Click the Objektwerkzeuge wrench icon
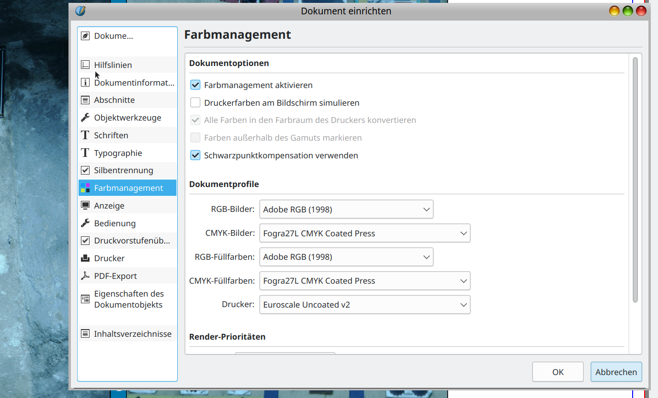Image resolution: width=658 pixels, height=398 pixels. click(x=85, y=118)
